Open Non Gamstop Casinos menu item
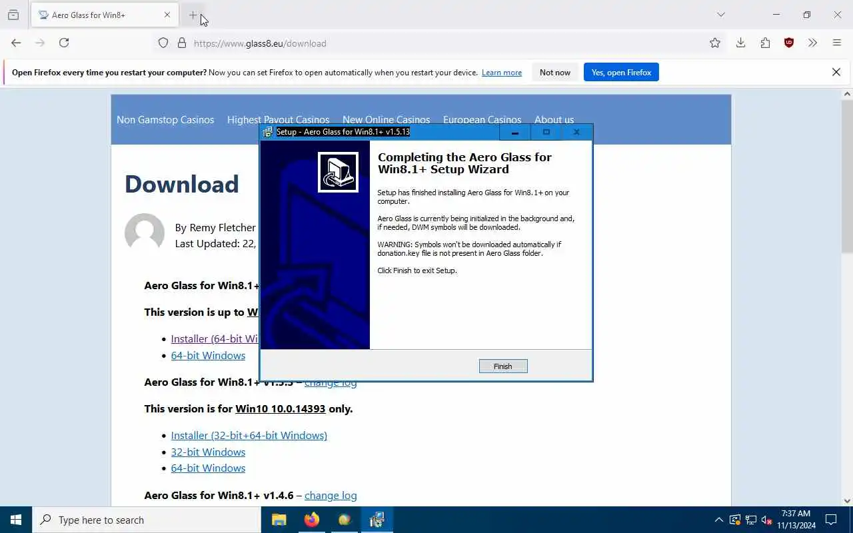 (165, 120)
